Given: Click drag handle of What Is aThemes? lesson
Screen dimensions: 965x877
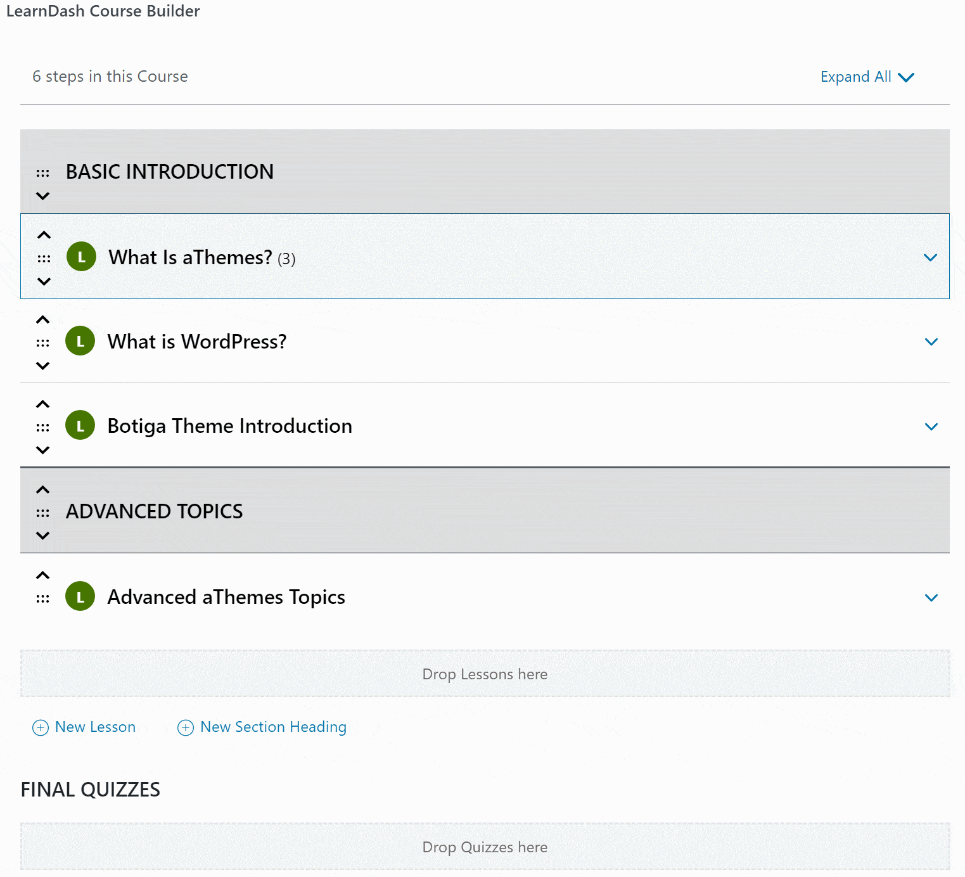Looking at the screenshot, I should tap(44, 259).
